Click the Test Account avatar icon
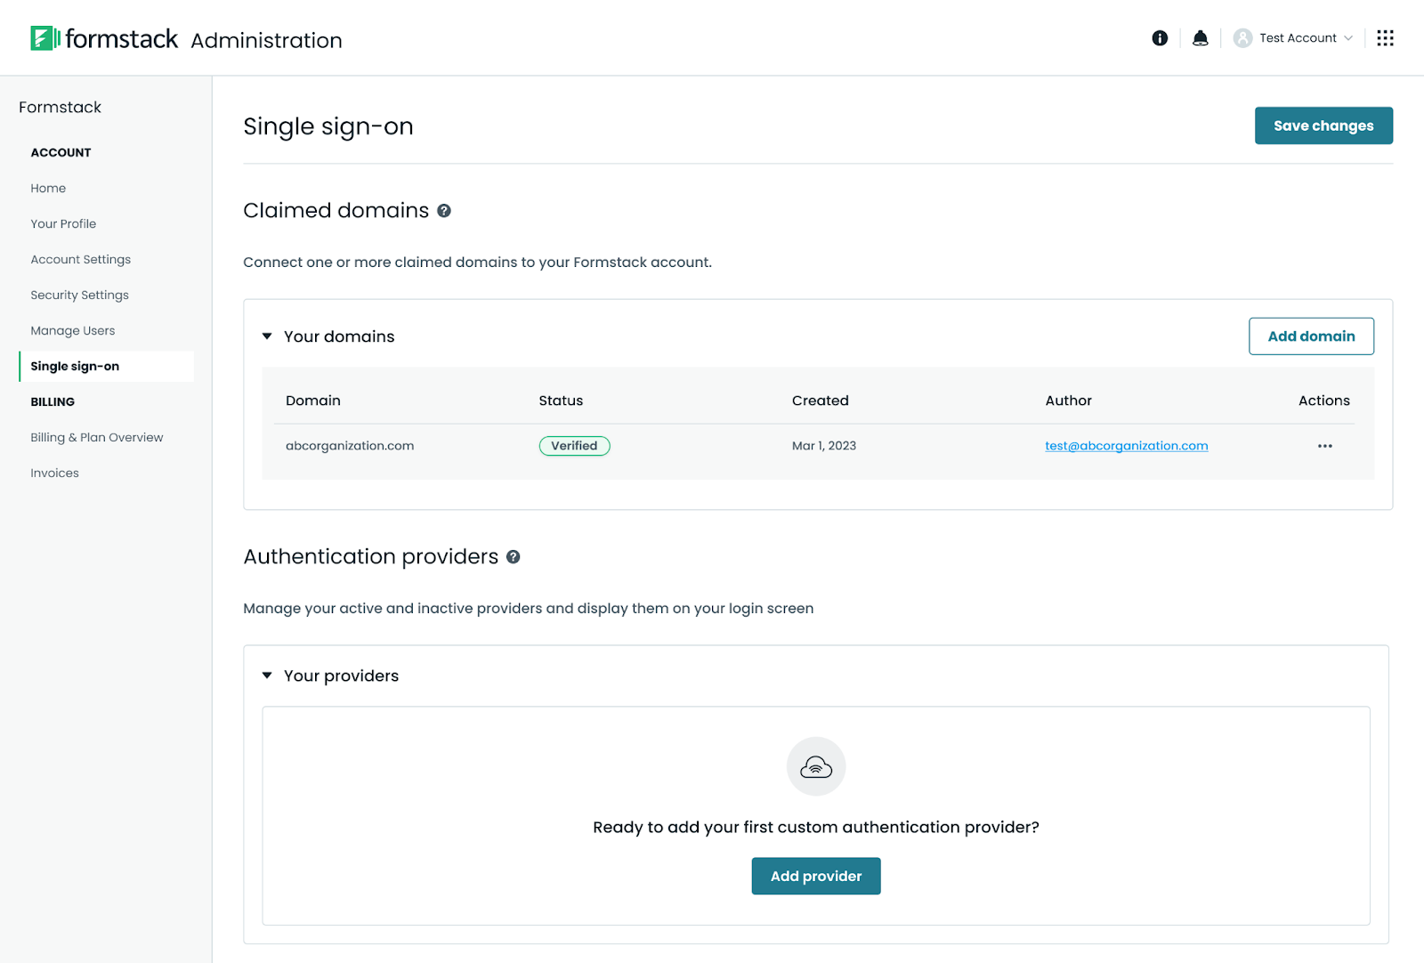Screen dimensions: 1424x963 (x=1242, y=38)
